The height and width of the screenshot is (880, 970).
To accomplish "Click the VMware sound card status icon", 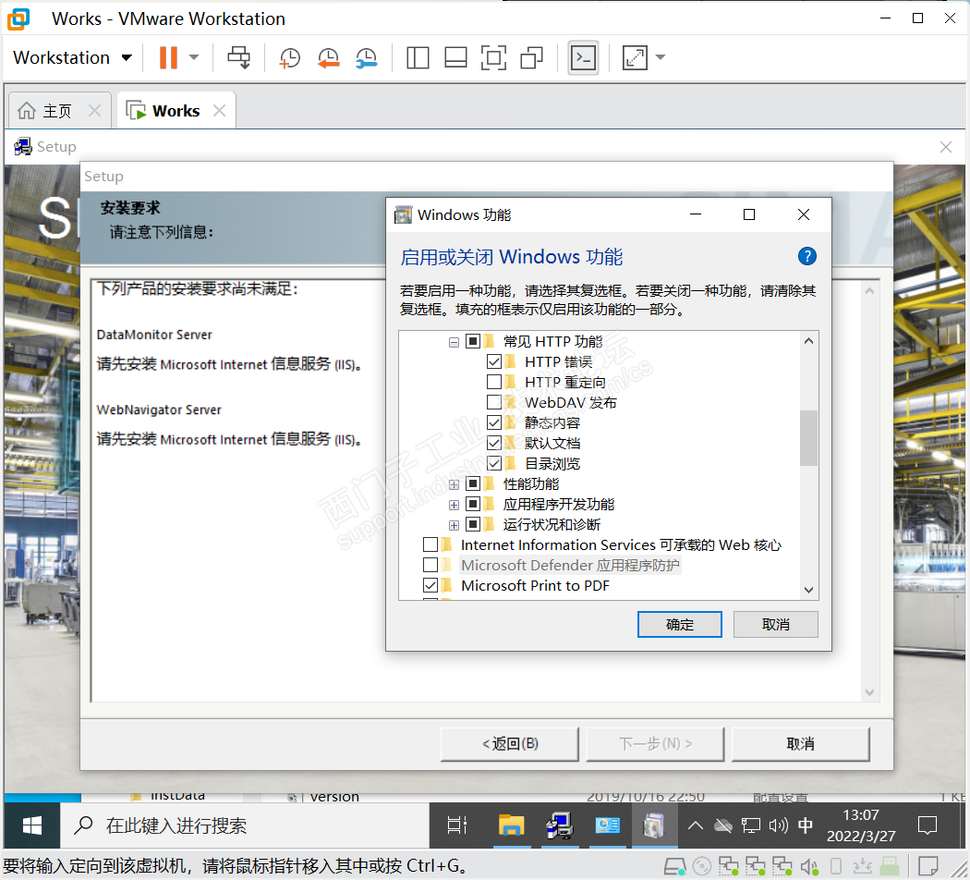I will point(809,866).
